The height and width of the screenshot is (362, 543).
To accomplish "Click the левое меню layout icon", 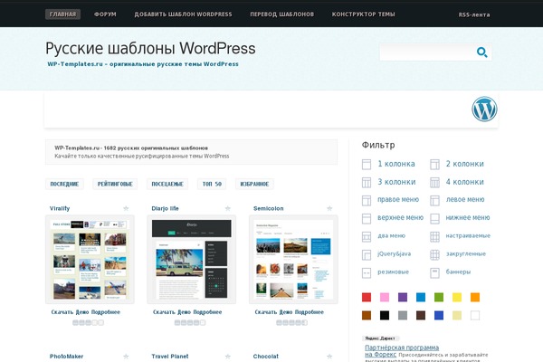I will (x=434, y=200).
